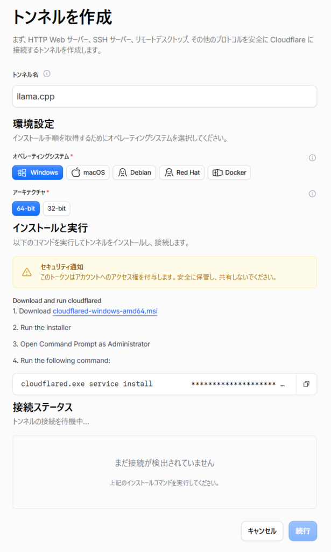This screenshot has height=552, width=331.
Task: Click the 接続ステータス heading
Action: pyautogui.click(x=43, y=408)
